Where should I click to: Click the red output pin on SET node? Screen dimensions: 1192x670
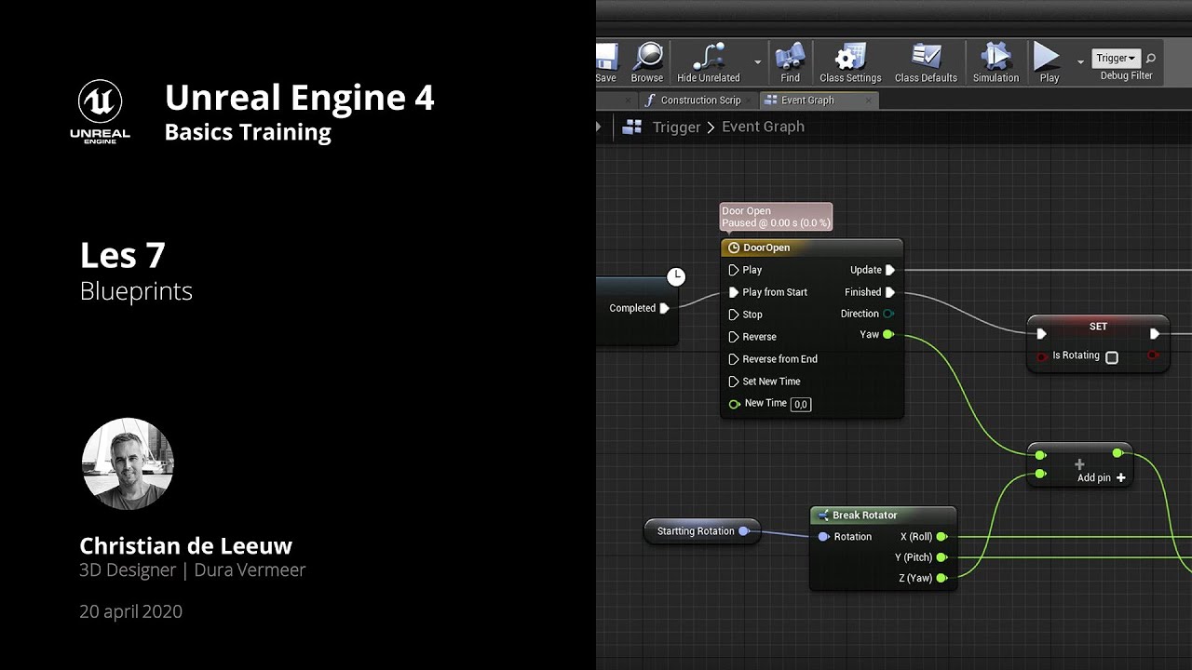1154,355
